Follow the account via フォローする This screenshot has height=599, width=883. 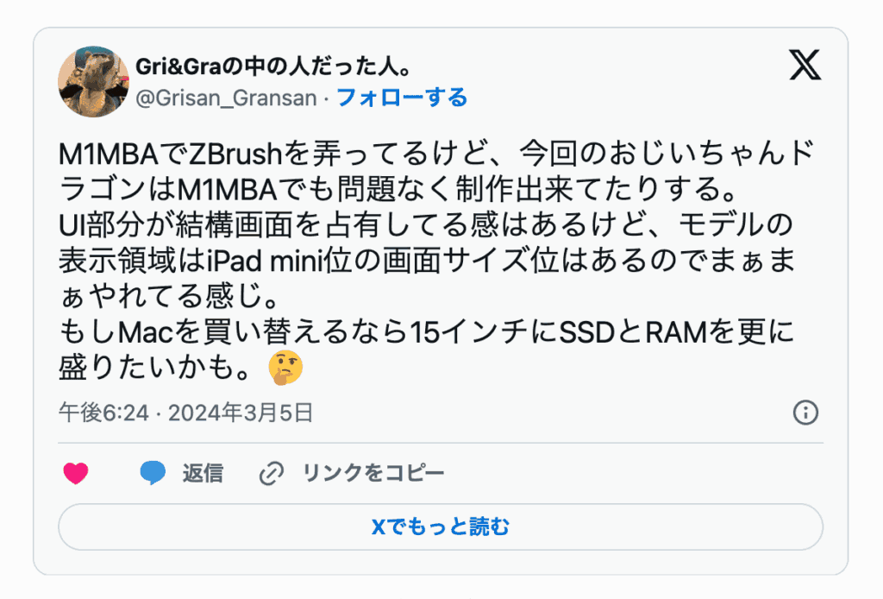tap(402, 98)
